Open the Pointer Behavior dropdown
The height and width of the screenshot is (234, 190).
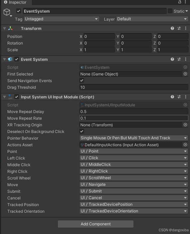pos(134,138)
